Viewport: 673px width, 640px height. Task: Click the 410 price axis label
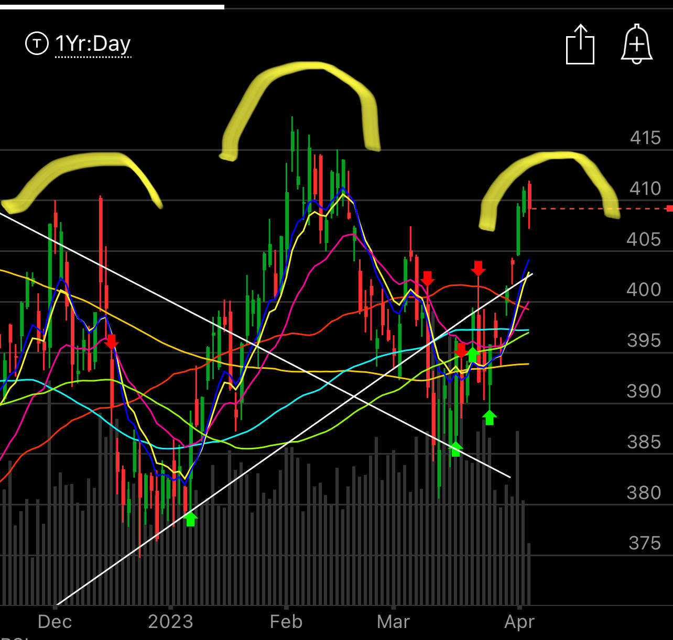645,189
